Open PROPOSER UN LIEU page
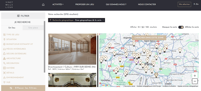This screenshot has width=201, height=91. tap(85, 4)
